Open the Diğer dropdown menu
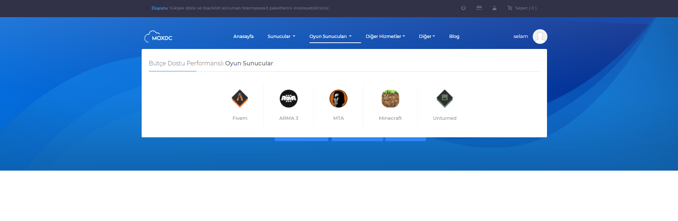Viewport: 678px width, 221px height. 427,37
